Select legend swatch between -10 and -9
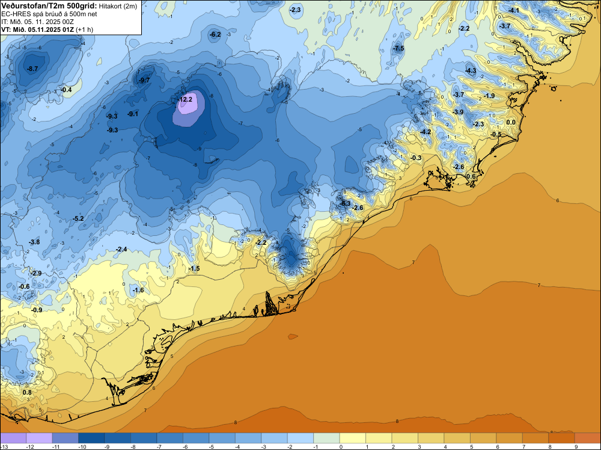 pyautogui.click(x=91, y=438)
